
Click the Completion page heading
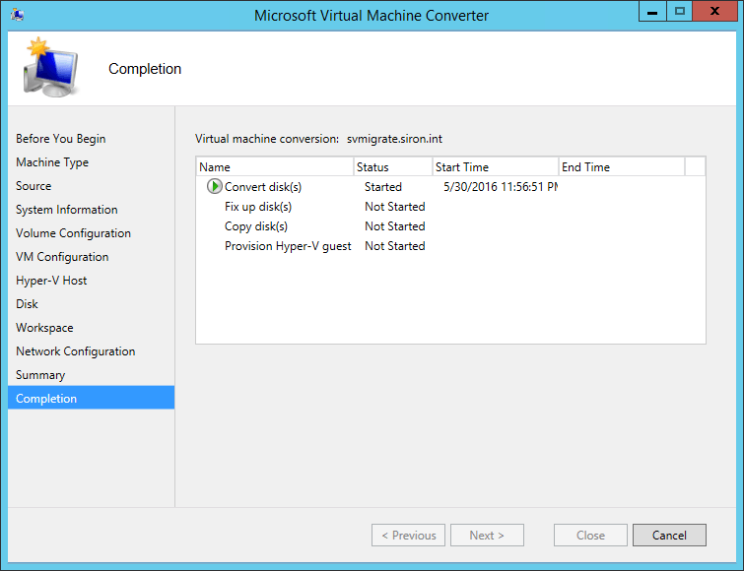(145, 69)
